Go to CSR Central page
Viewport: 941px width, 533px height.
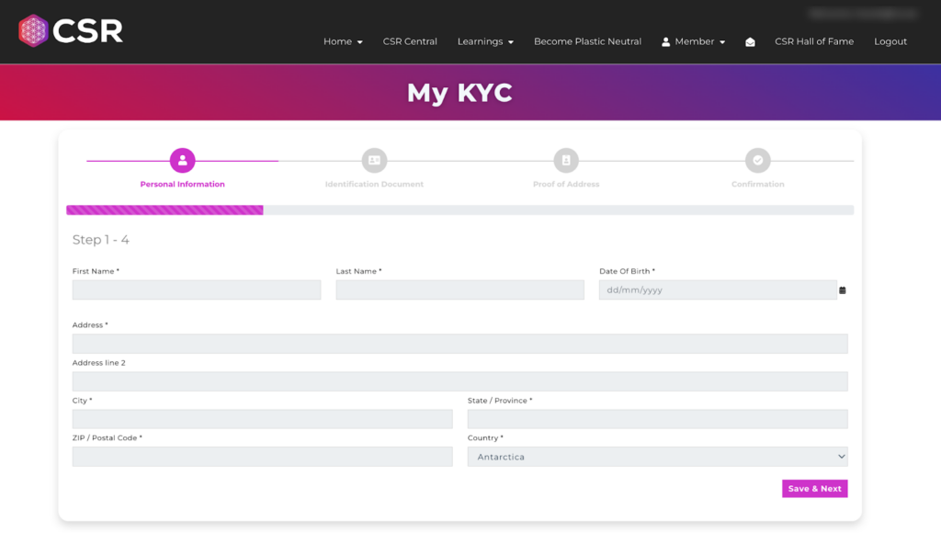point(410,41)
